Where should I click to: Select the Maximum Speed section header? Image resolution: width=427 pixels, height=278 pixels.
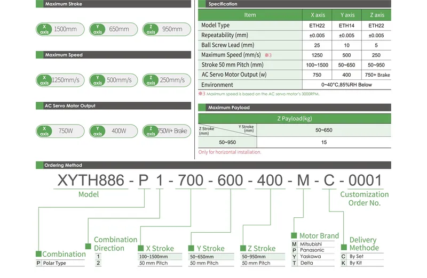point(113,55)
